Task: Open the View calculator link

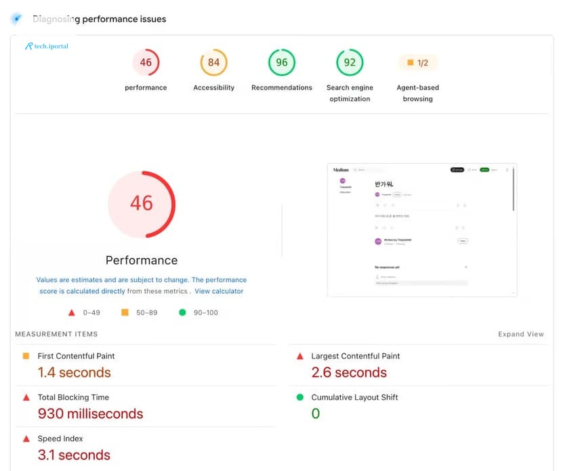Action: click(219, 291)
